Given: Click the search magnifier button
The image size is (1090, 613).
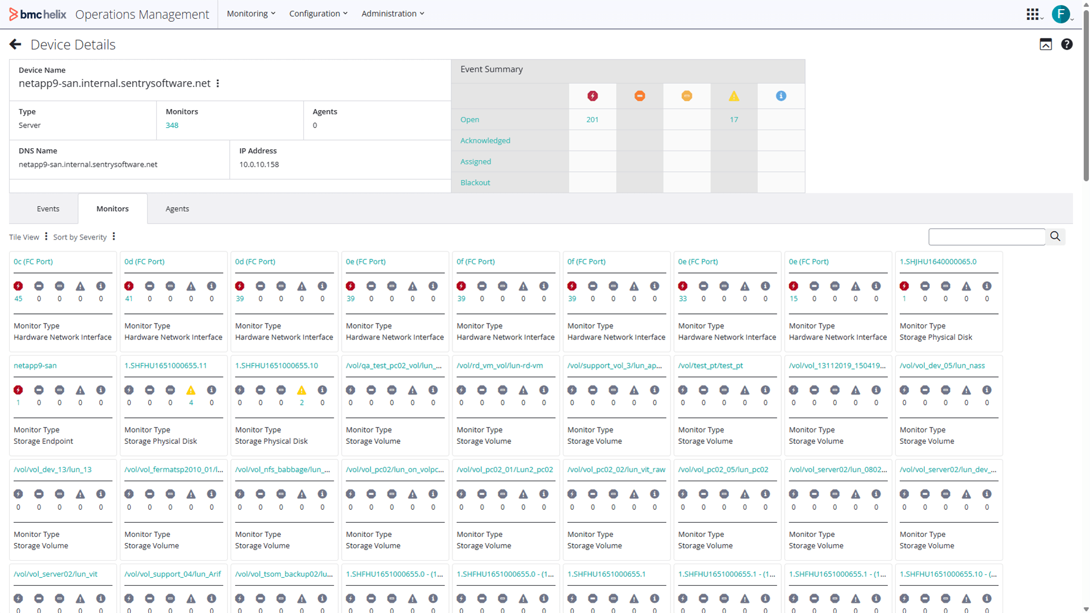Looking at the screenshot, I should pyautogui.click(x=1055, y=237).
